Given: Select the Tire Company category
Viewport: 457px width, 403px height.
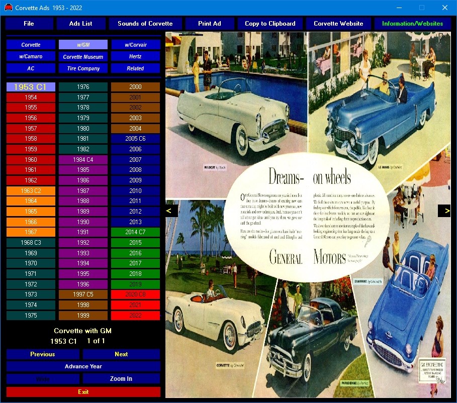Looking at the screenshot, I should pyautogui.click(x=83, y=68).
